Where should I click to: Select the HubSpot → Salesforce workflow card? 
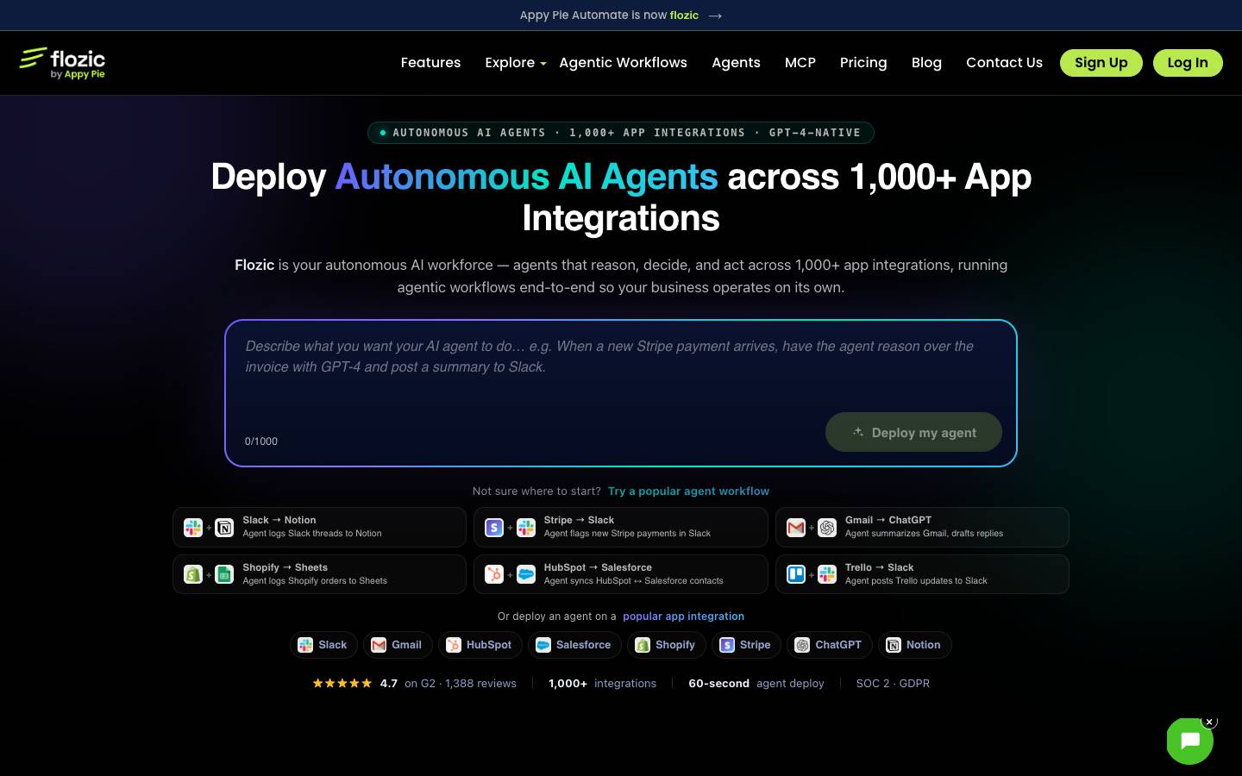click(621, 574)
